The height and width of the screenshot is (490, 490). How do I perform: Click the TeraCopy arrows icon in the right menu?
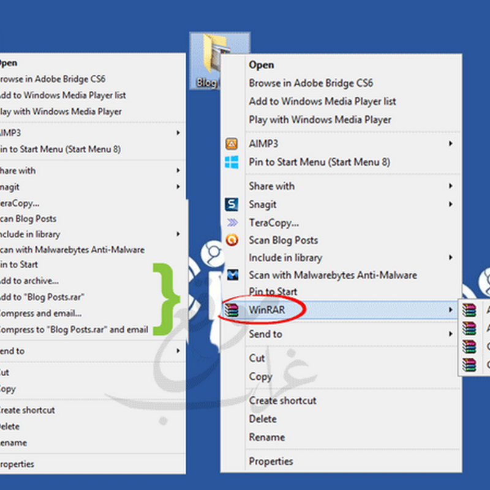click(232, 222)
